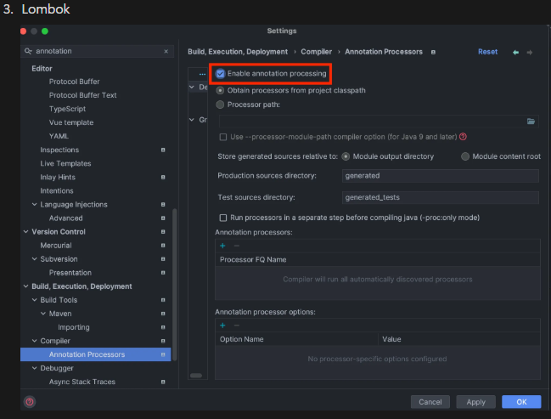Click the settings search input field
The height and width of the screenshot is (419, 551).
click(97, 51)
